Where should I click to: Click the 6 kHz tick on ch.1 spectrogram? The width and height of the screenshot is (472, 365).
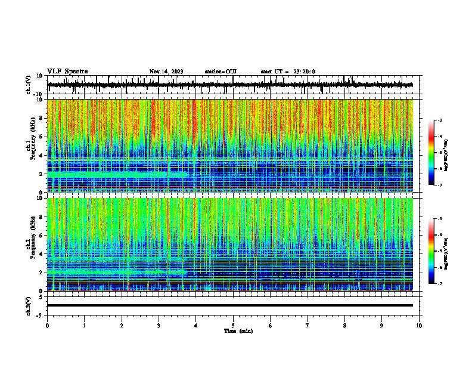coord(41,137)
